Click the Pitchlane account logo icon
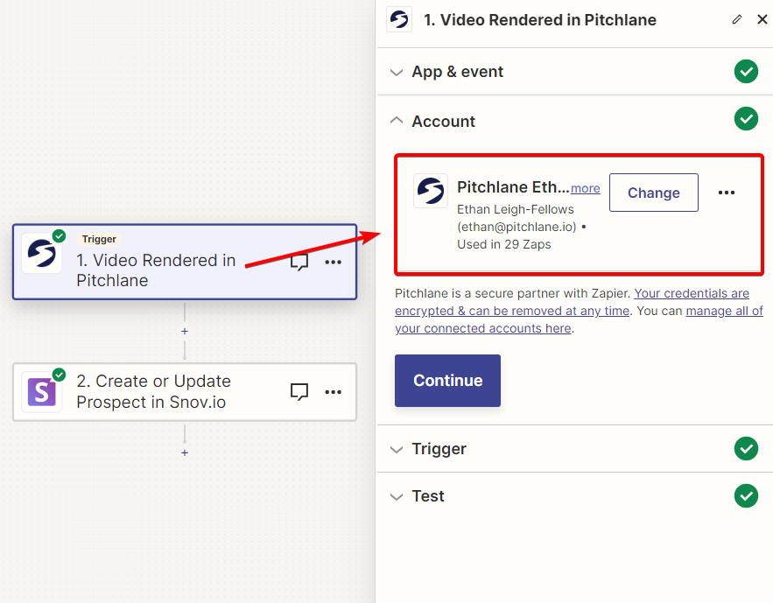 431,191
